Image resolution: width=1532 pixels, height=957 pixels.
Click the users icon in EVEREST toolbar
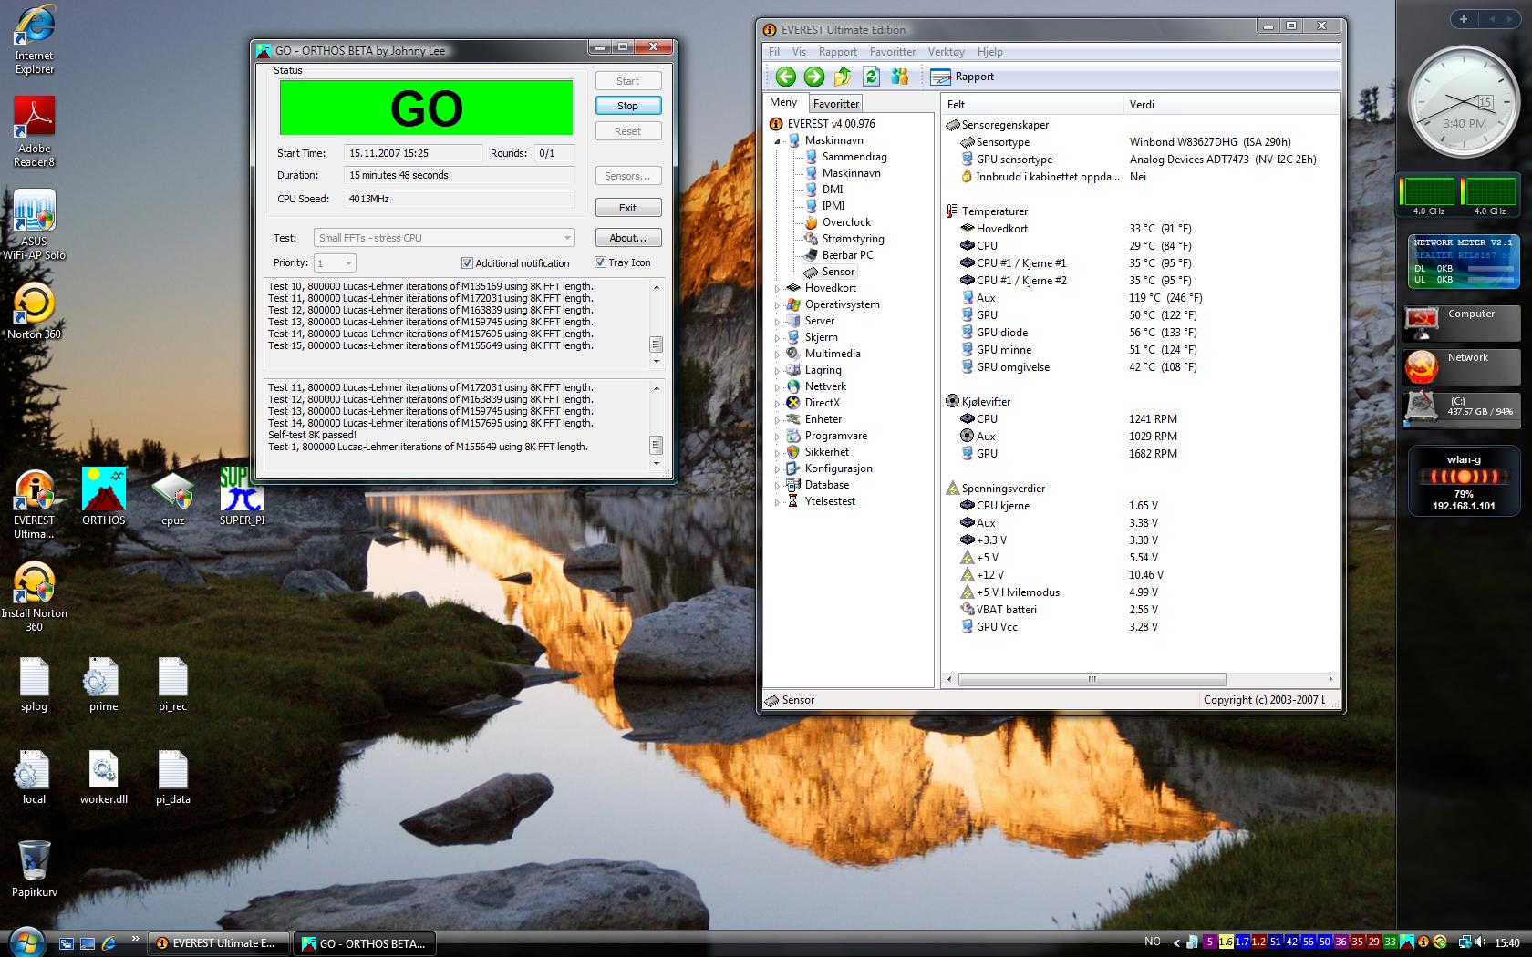900,77
